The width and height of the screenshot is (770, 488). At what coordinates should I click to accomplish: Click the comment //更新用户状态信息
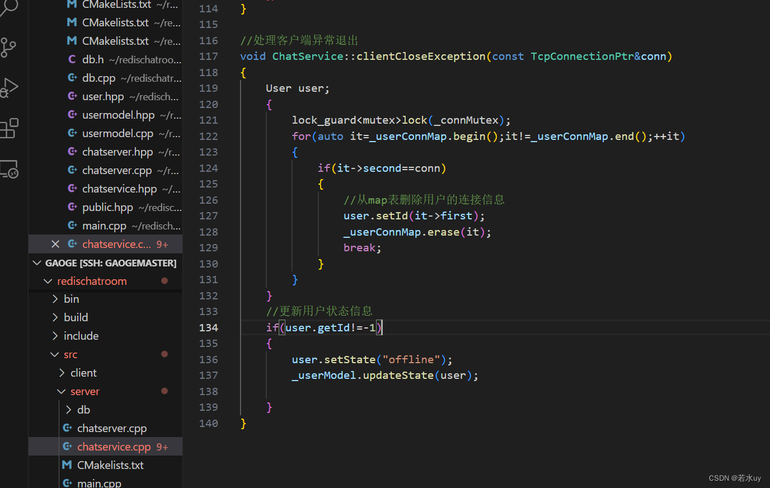point(319,311)
